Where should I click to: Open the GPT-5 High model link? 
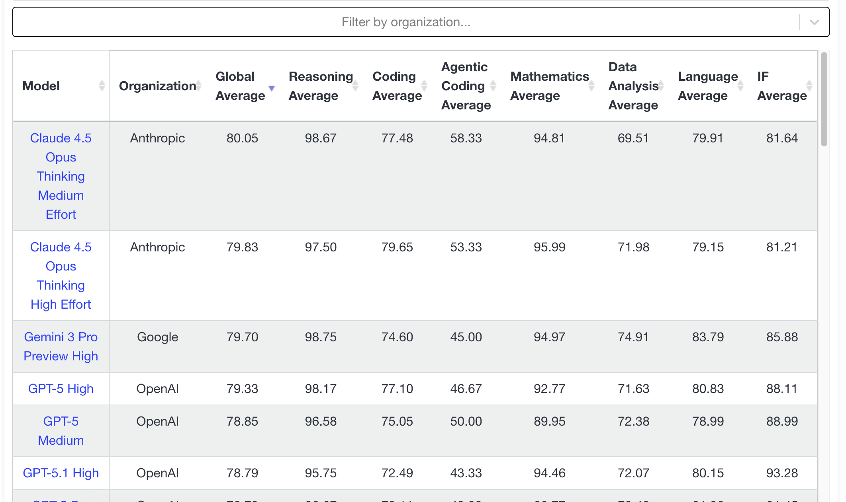point(61,389)
